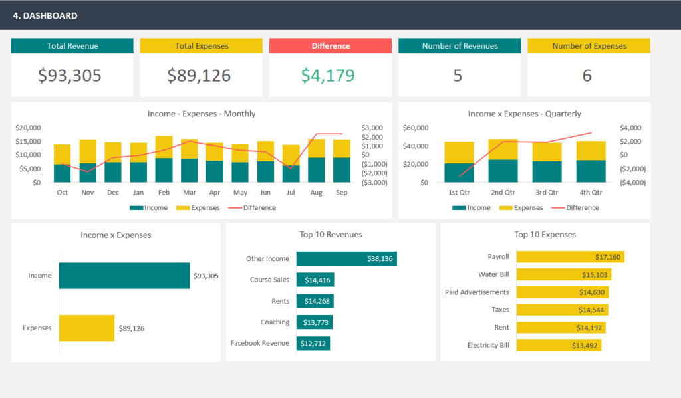Select the Electricity Bill bar
The height and width of the screenshot is (398, 681).
559,345
